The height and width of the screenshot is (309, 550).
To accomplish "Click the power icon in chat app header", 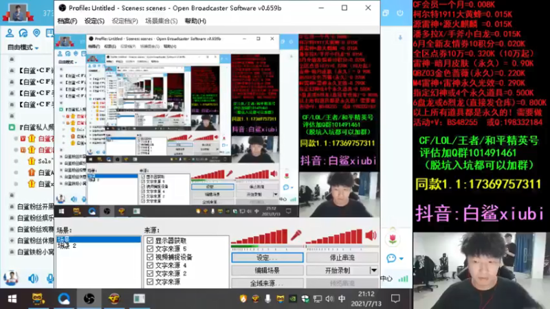I will click(x=400, y=13).
